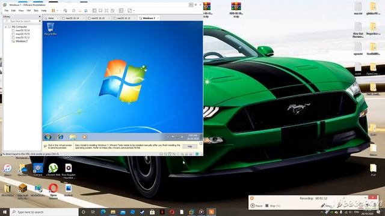
Task: Open Microsoft Edge on host taskbar
Action: click(103, 212)
